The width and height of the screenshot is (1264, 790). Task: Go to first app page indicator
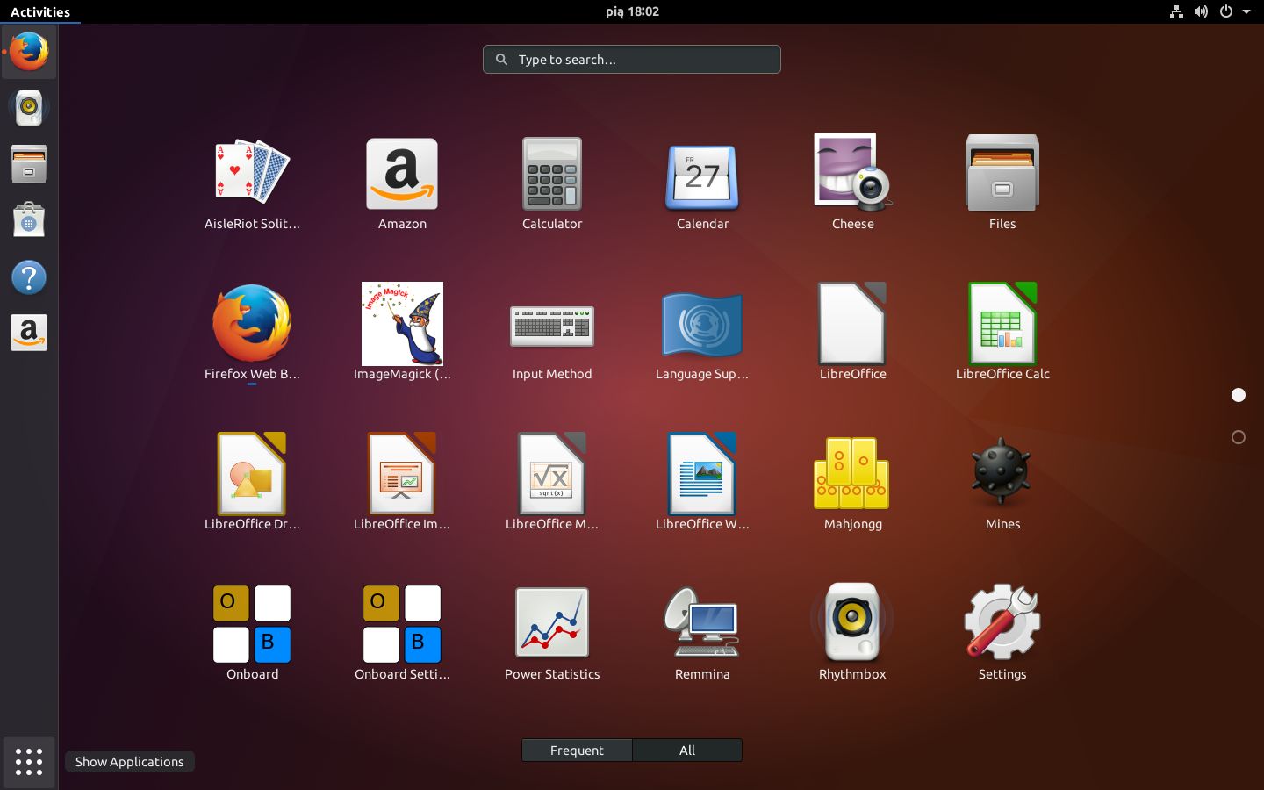[1239, 395]
